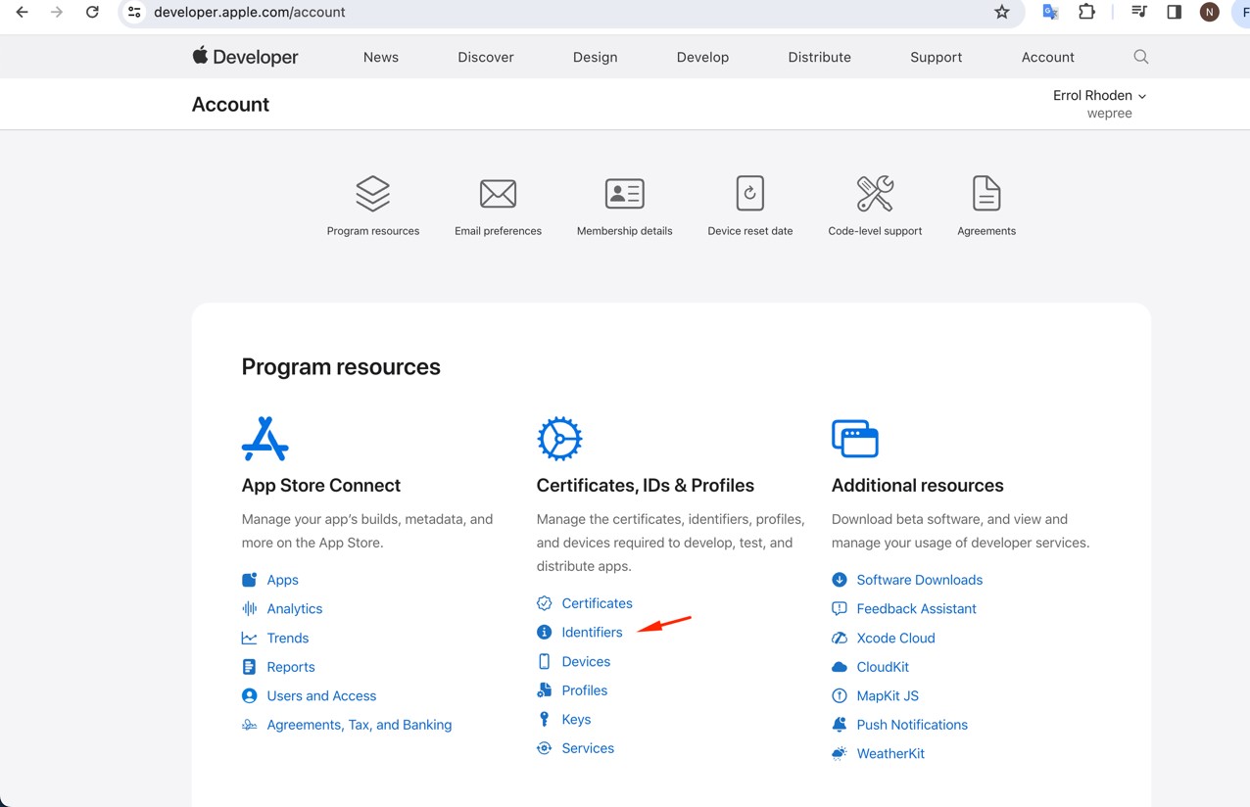Click the CloudKit cloud icon
Image resolution: width=1250 pixels, height=807 pixels.
tap(839, 667)
